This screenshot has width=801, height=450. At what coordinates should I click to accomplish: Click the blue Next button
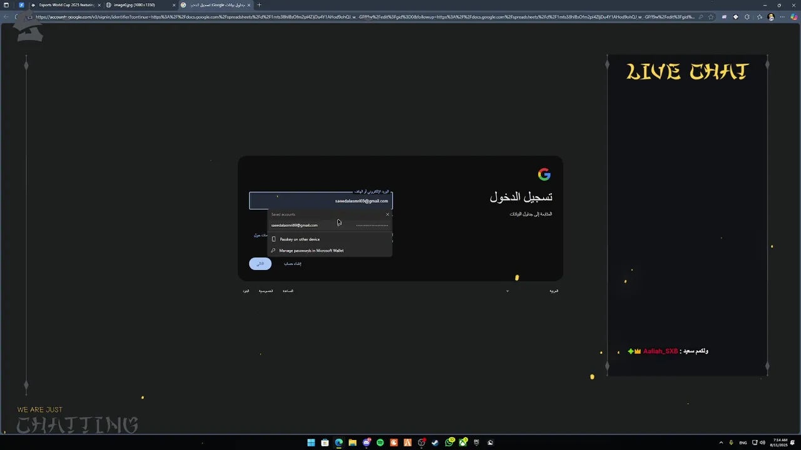[260, 264]
